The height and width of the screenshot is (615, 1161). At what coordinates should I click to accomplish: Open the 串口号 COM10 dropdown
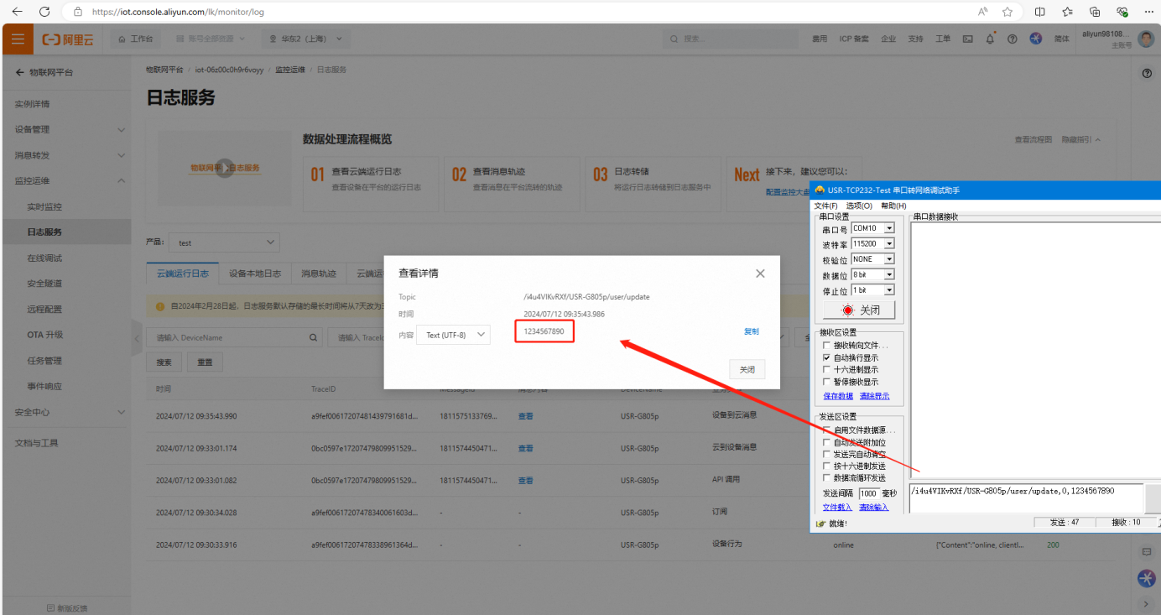[x=872, y=228]
